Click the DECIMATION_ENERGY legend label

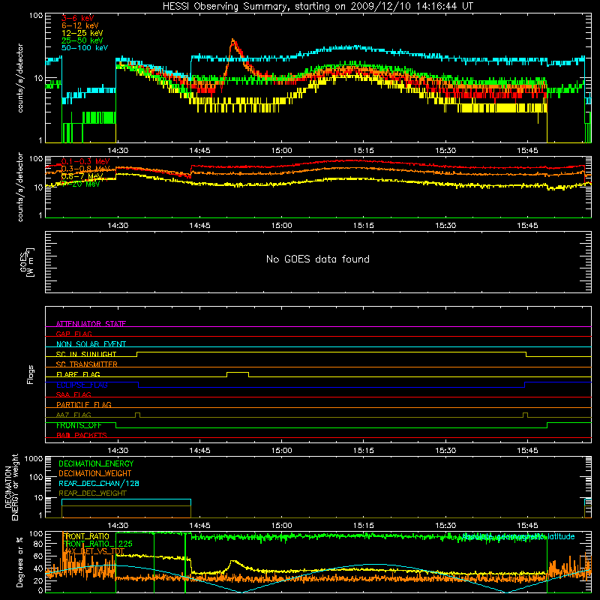coord(96,463)
